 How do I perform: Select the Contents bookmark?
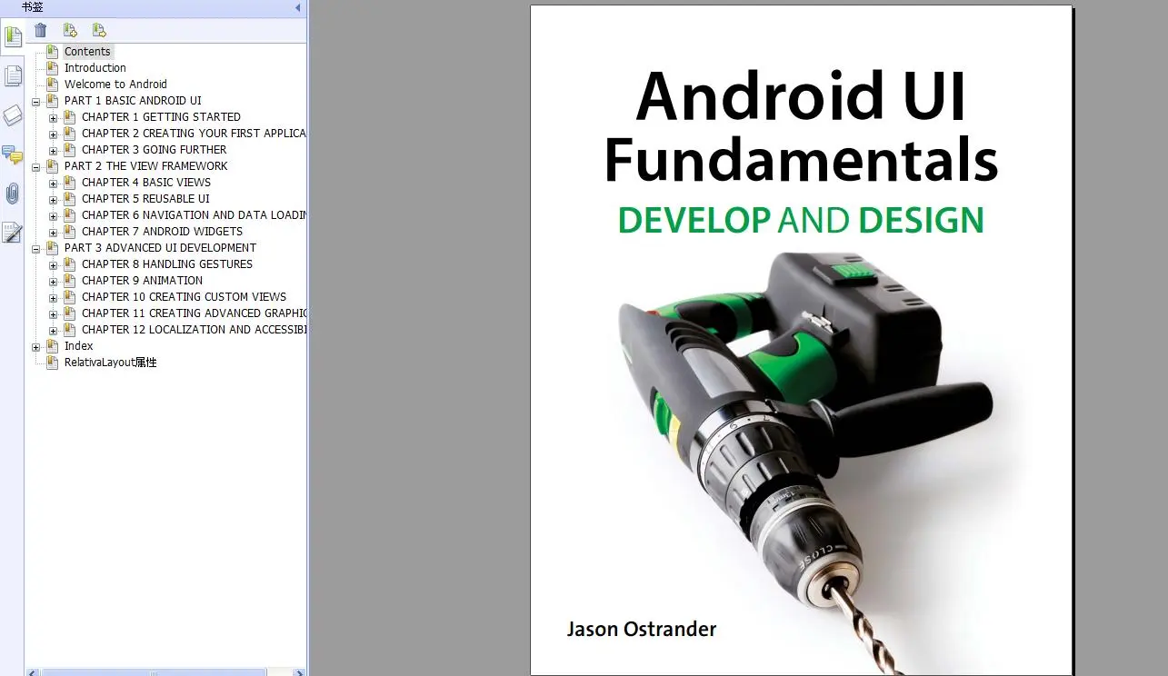pos(87,52)
